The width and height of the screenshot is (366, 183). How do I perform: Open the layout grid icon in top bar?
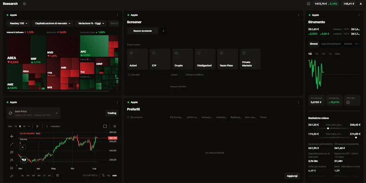tap(308, 4)
